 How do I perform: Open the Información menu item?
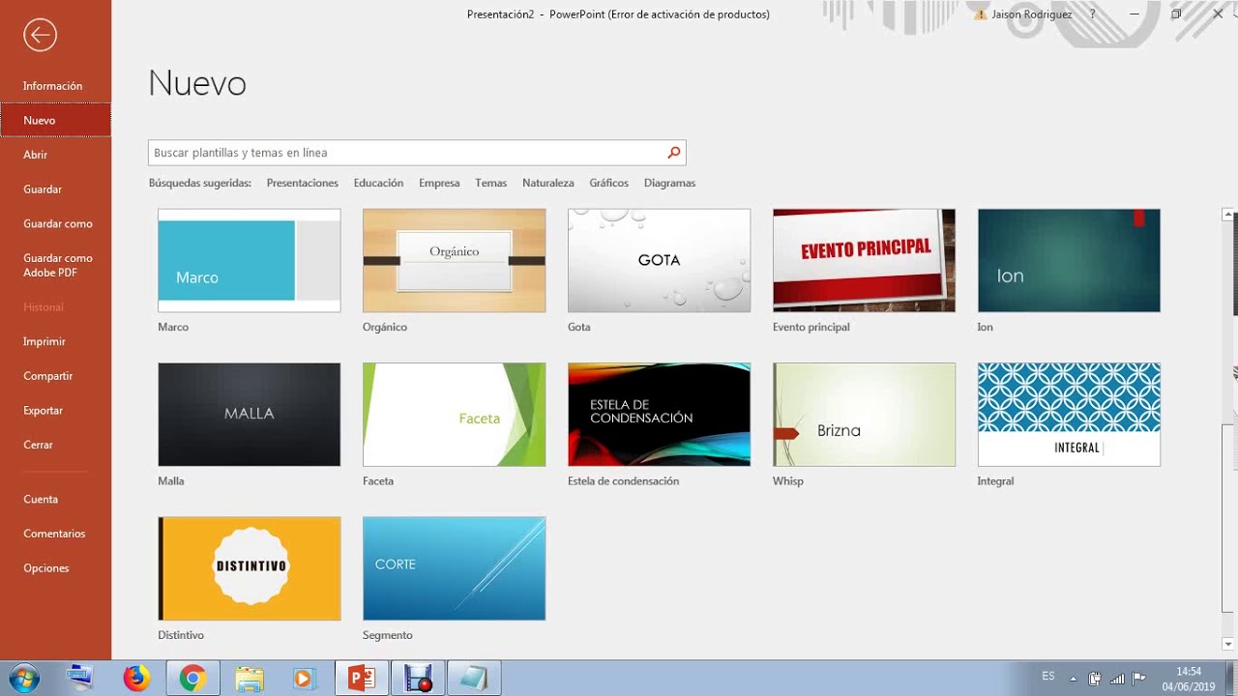55,86
